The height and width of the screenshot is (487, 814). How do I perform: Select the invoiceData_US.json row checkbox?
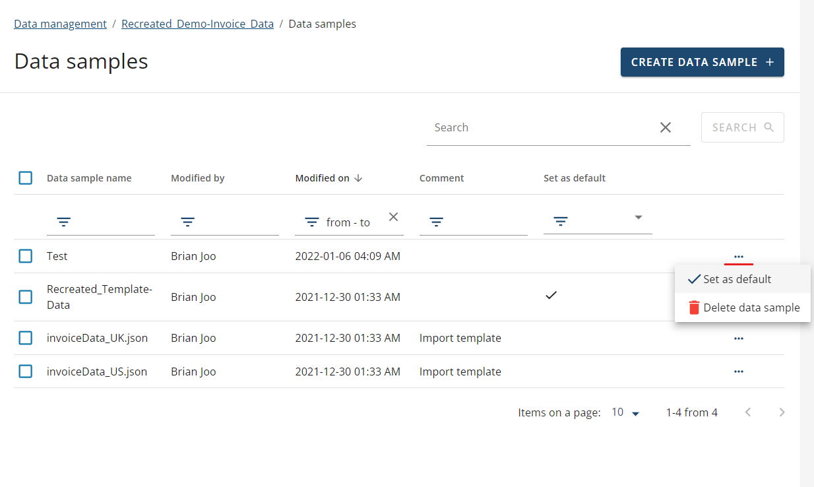pyautogui.click(x=25, y=372)
